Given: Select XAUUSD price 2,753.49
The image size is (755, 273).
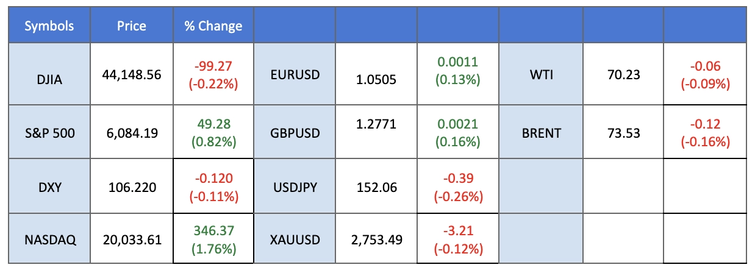Looking at the screenshot, I should tap(376, 240).
